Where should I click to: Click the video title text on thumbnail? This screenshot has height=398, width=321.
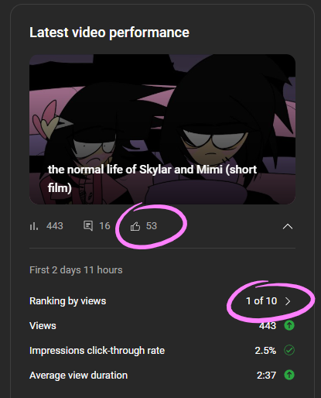[152, 179]
